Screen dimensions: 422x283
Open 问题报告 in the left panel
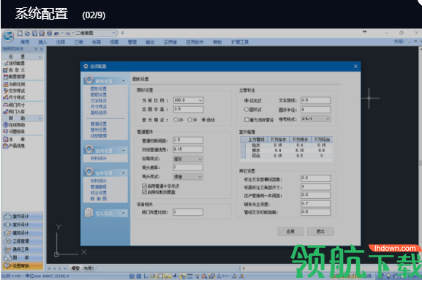tap(14, 132)
